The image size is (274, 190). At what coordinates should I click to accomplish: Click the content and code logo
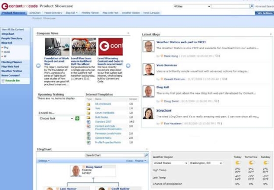point(20,6)
